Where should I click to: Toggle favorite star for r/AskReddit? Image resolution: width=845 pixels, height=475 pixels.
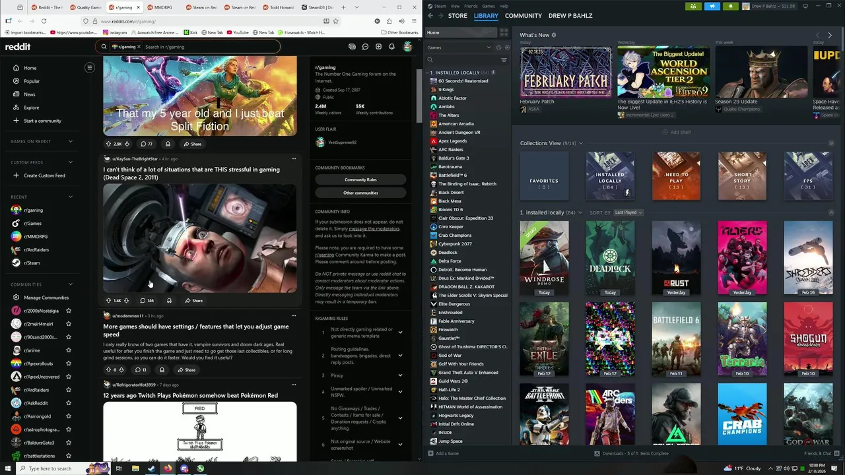[69, 403]
